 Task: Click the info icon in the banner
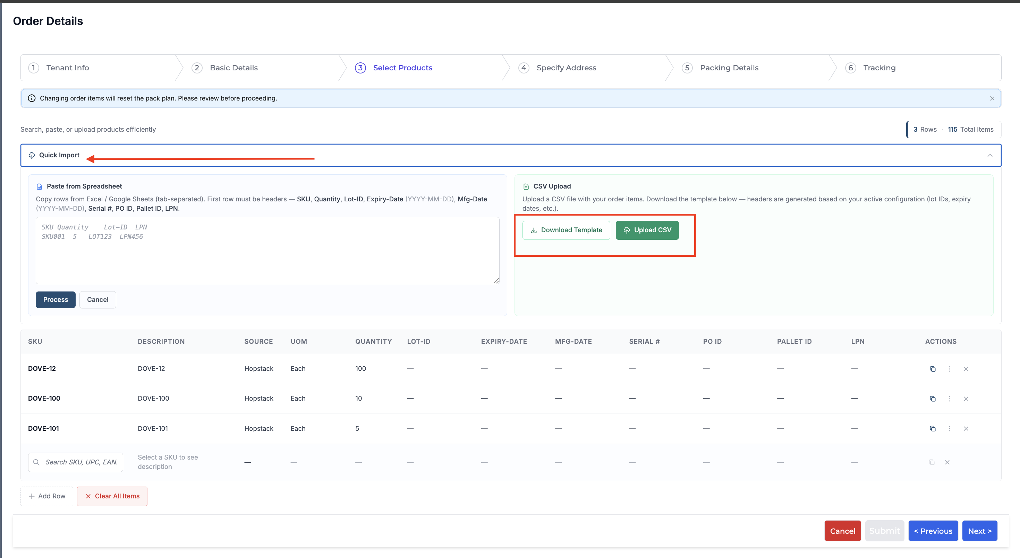(x=32, y=98)
